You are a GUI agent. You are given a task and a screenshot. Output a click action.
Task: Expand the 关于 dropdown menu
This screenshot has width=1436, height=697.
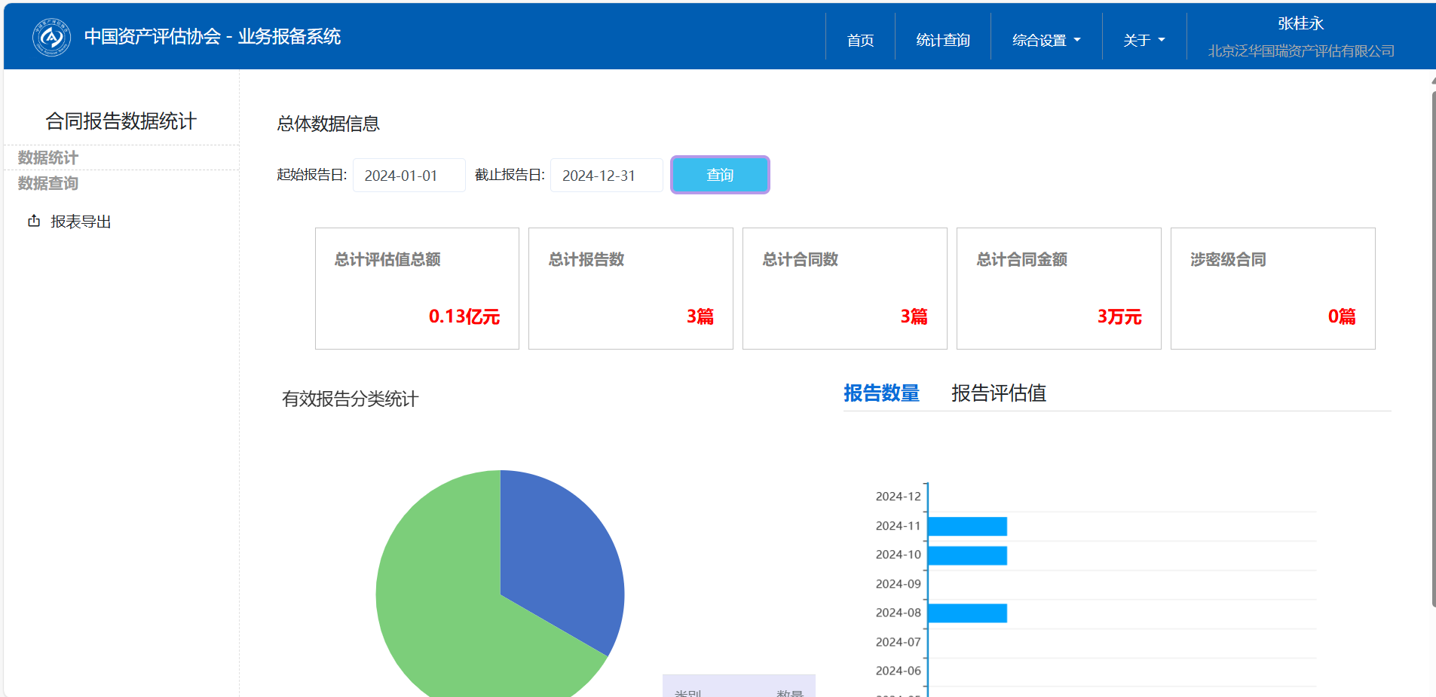[x=1143, y=40]
